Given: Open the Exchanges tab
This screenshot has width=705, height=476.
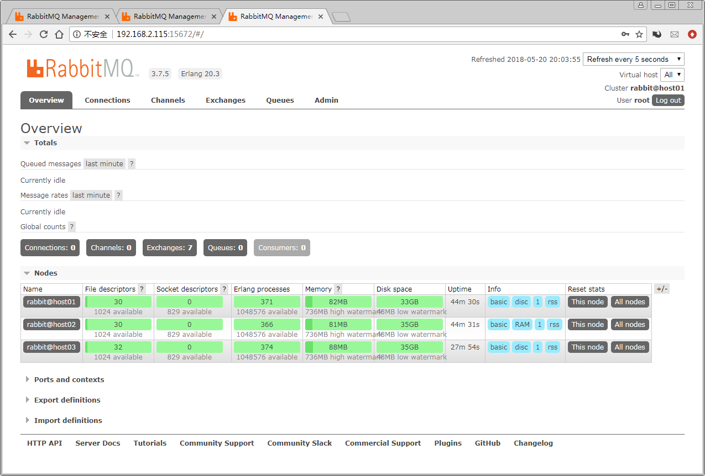Looking at the screenshot, I should [x=226, y=100].
